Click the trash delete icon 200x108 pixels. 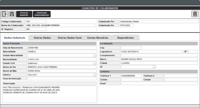(195, 14)
